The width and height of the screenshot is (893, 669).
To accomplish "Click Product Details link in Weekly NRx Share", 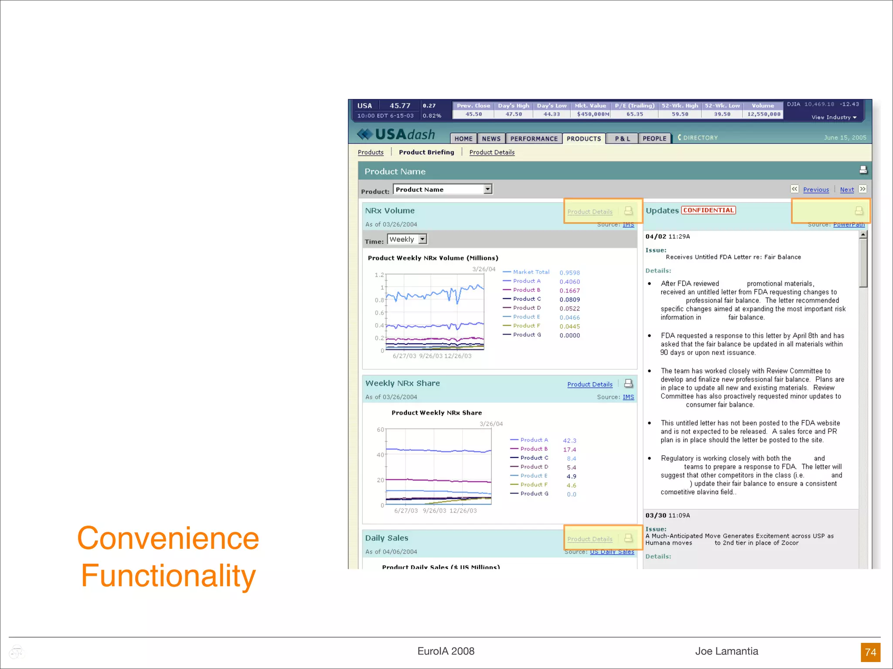I will tap(590, 384).
